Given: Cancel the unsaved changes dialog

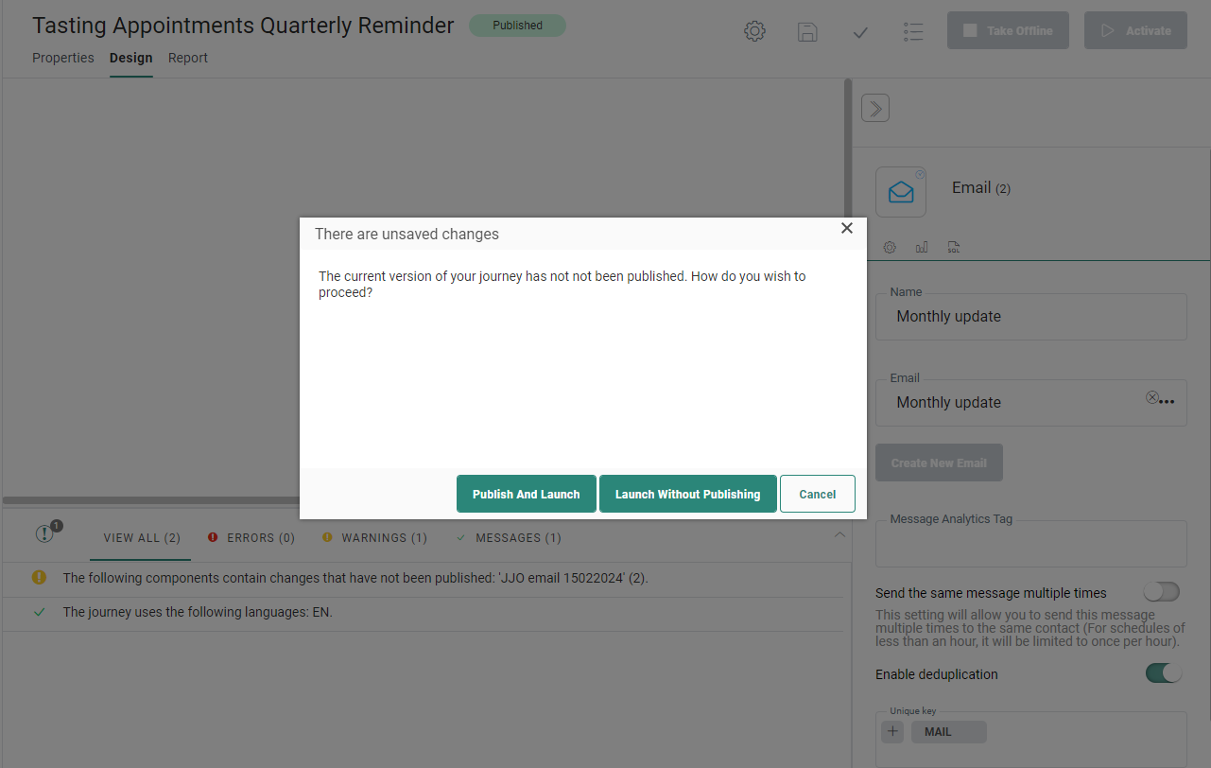Looking at the screenshot, I should pos(817,494).
